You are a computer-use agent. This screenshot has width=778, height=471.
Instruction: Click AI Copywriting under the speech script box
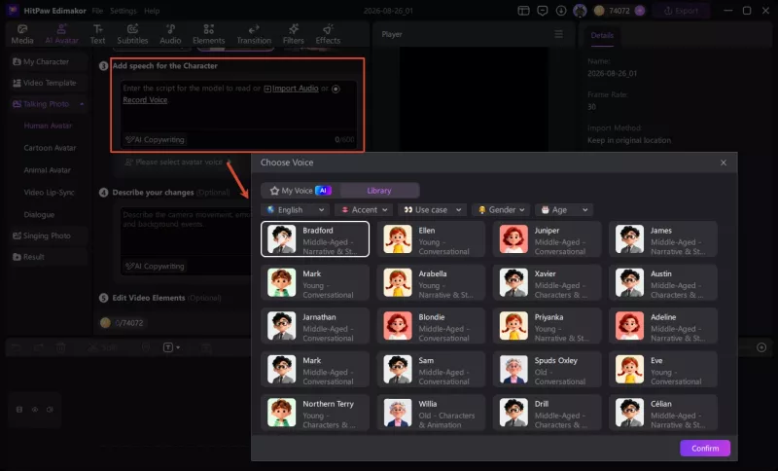pyautogui.click(x=155, y=140)
